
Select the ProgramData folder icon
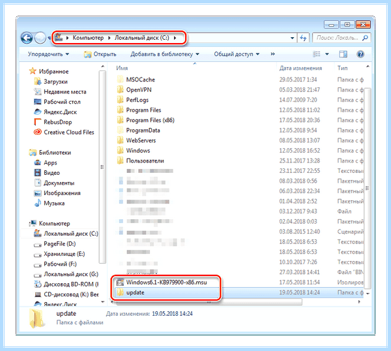pos(120,130)
